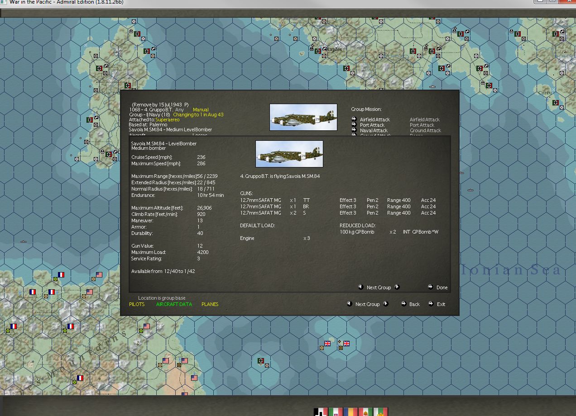Image resolution: width=576 pixels, height=416 pixels.
Task: Select German flag at screen bottom
Action: click(x=321, y=412)
